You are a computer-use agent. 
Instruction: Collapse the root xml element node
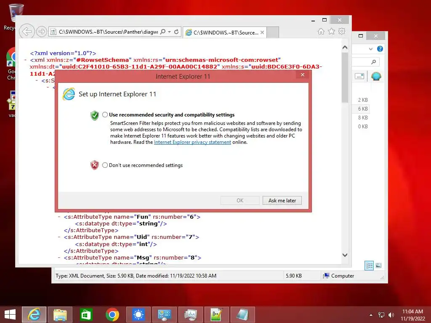coord(26,60)
